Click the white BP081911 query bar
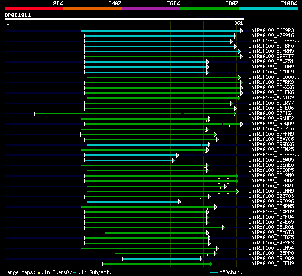302x276 pixels. point(125,19)
